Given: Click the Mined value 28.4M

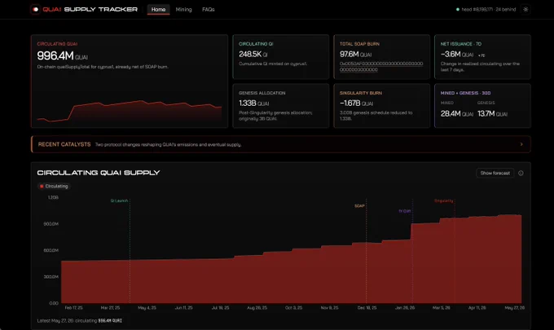Looking at the screenshot, I should 451,114.
